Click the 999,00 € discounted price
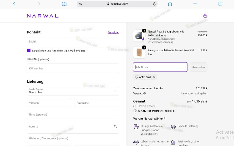The height and width of the screenshot is (146, 234). click(203, 35)
